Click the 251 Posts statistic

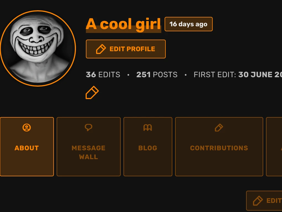[157, 75]
